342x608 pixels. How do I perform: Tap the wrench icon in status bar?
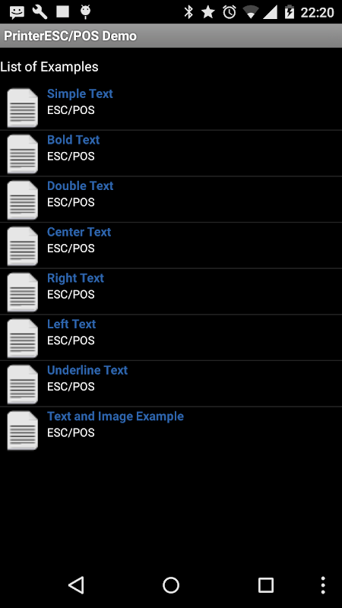40,12
